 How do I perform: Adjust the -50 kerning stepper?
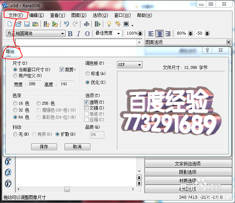coord(207,33)
